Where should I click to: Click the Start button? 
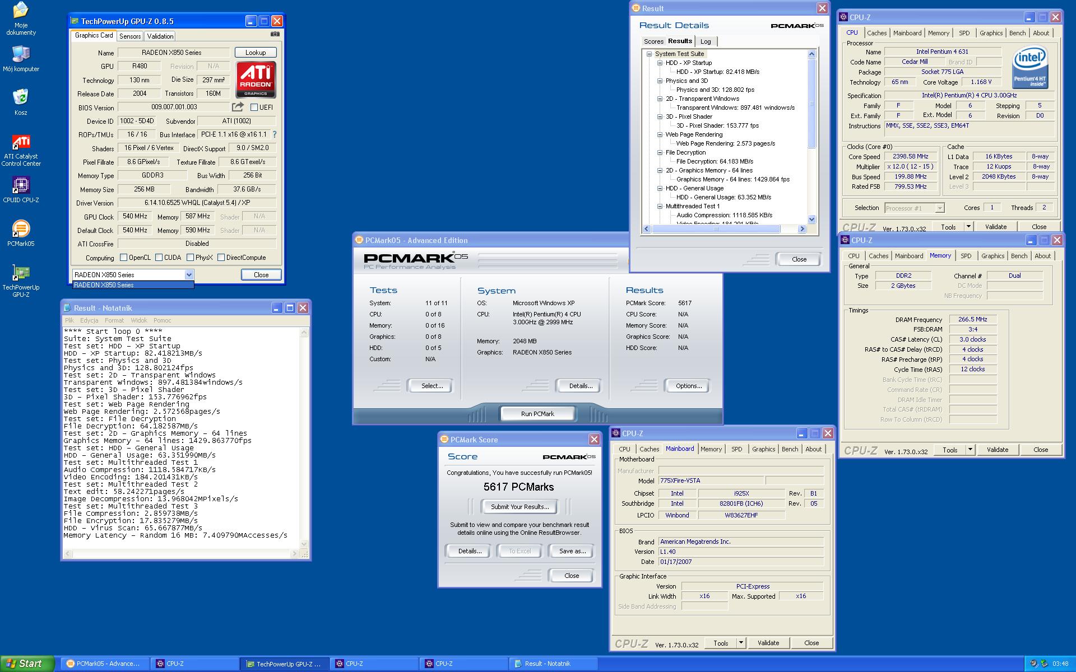point(27,664)
